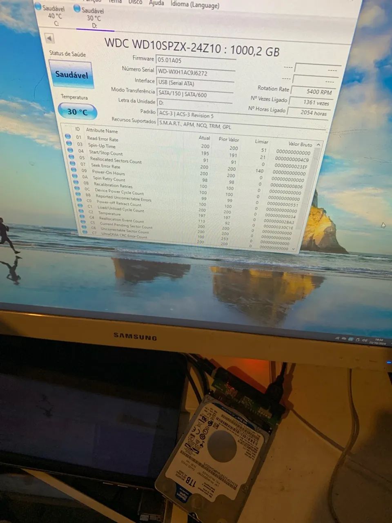Click the Pior Valor column header

click(229, 140)
